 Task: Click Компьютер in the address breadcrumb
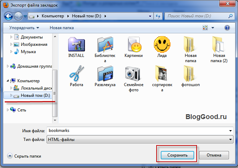pos(53,16)
